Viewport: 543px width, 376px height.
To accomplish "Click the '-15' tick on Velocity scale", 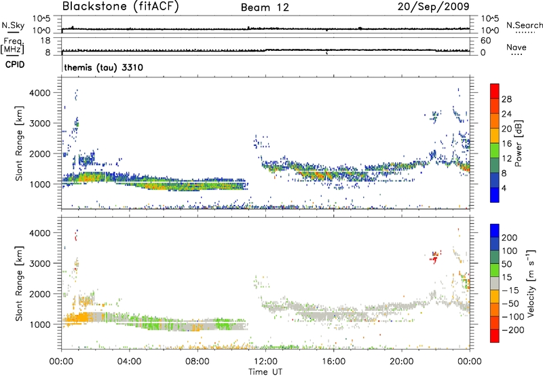I will tap(510, 290).
